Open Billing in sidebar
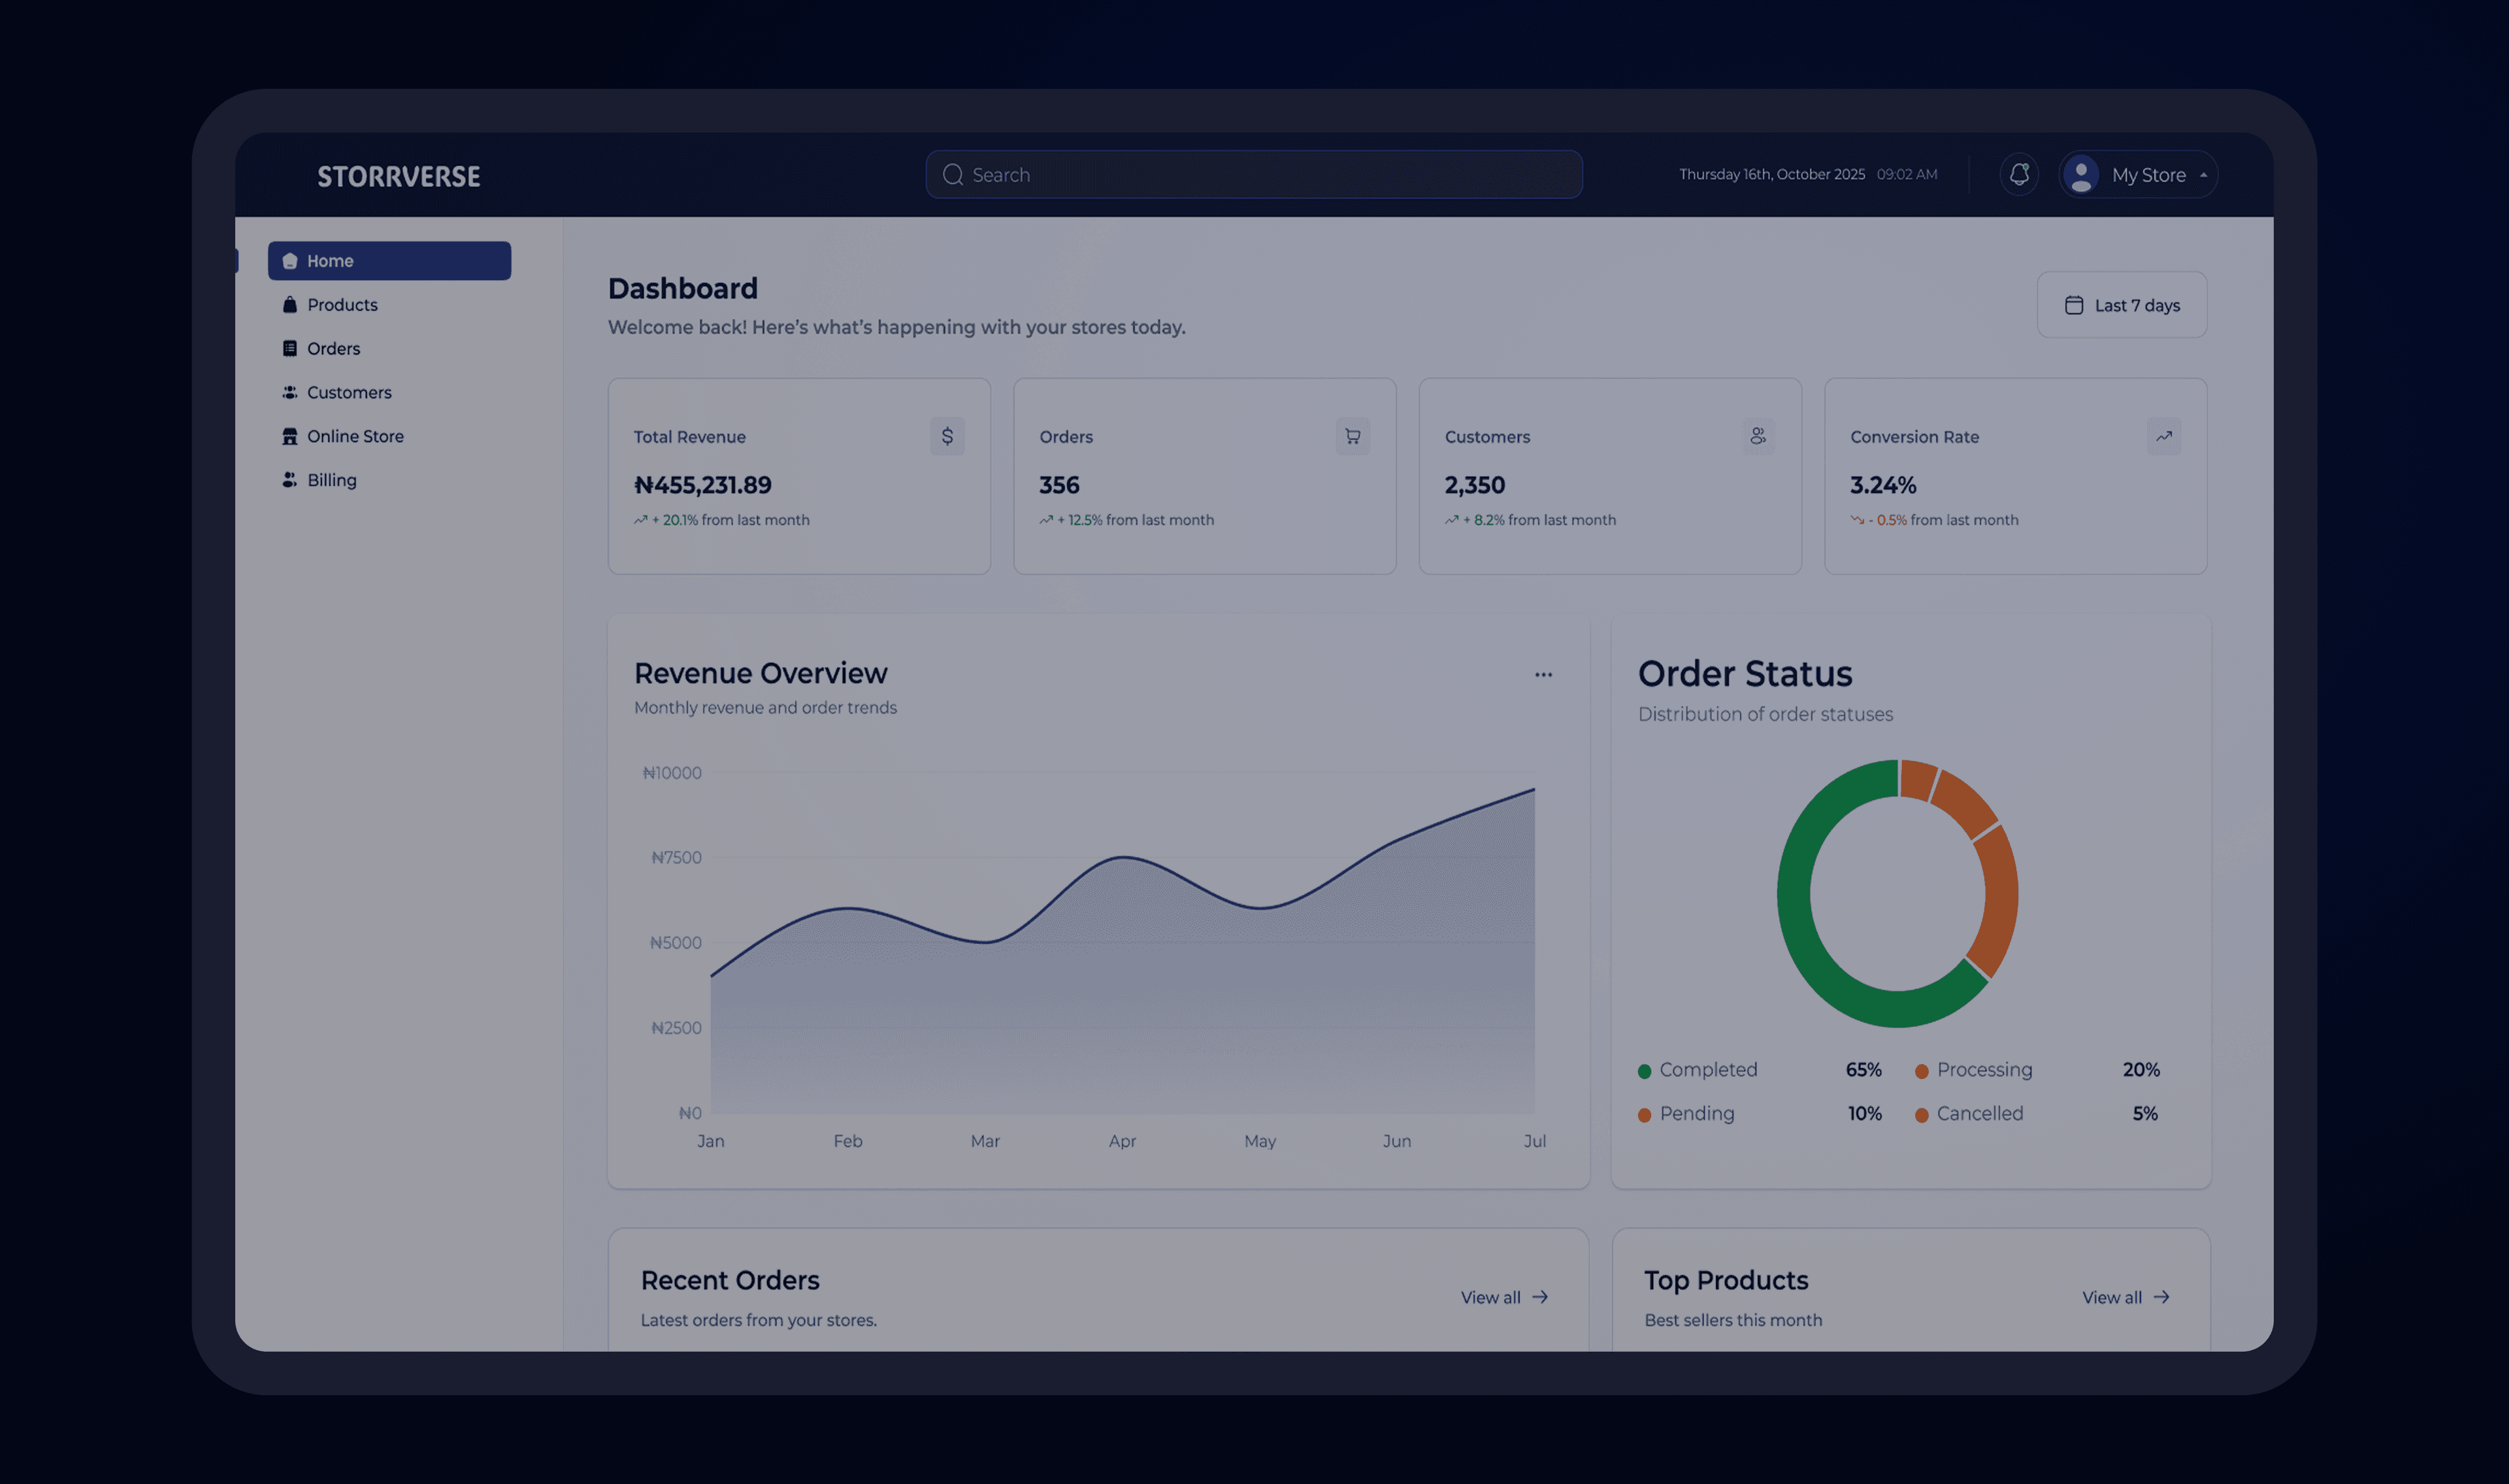This screenshot has width=2509, height=1484. point(331,480)
